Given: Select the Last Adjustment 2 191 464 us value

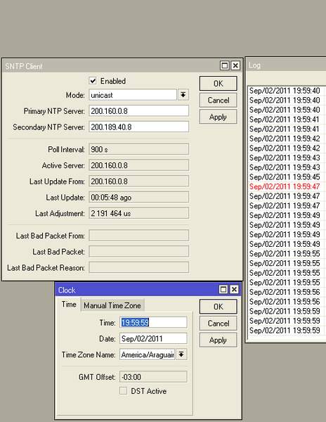Looking at the screenshot, I should pos(138,213).
